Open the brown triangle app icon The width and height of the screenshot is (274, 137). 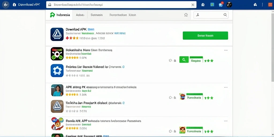coord(57,106)
